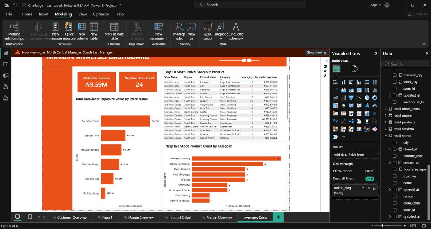Open TMDL view in left sidebar
Screen dimensions: 431x229
pyautogui.click(x=5, y=98)
